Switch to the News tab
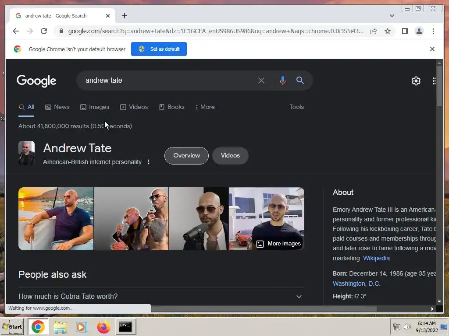449x336 pixels. (x=57, y=107)
